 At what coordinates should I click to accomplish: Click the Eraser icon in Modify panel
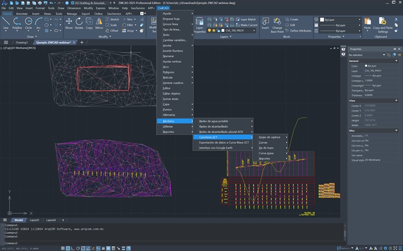point(142,25)
